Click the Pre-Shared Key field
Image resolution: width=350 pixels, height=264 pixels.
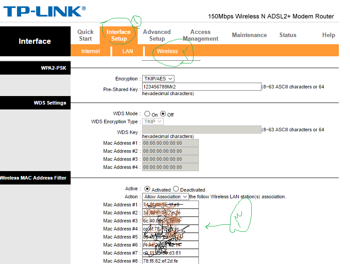pyautogui.click(x=202, y=87)
